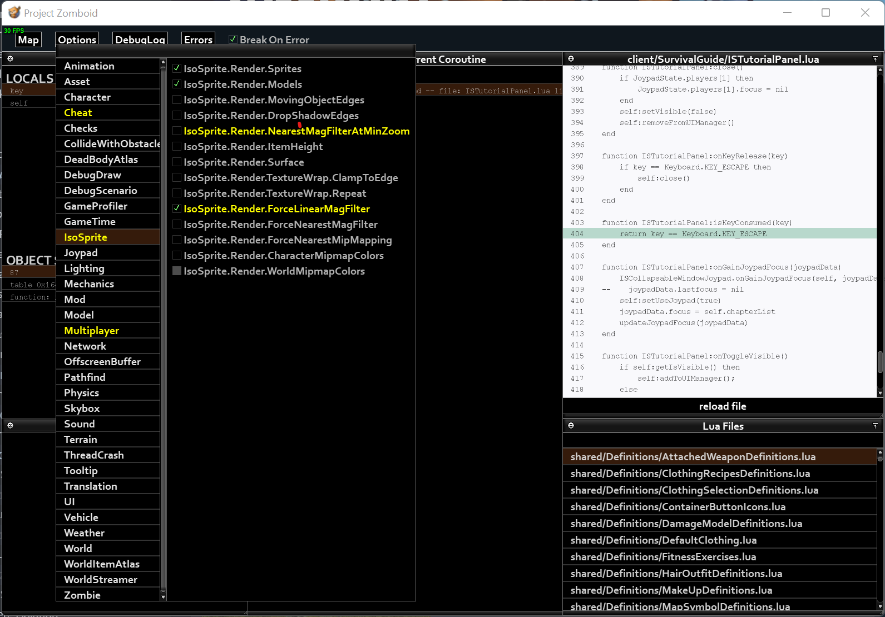Image resolution: width=885 pixels, height=617 pixels.
Task: Click highlighted code line 404
Action: coord(720,233)
